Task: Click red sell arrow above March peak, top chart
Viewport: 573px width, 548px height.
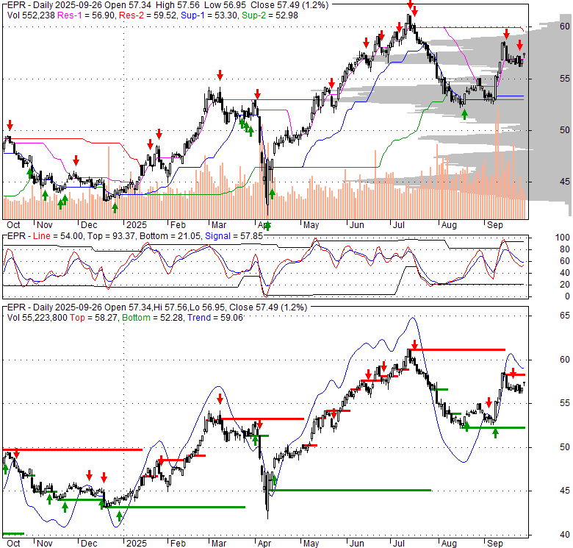Action: pyautogui.click(x=220, y=75)
